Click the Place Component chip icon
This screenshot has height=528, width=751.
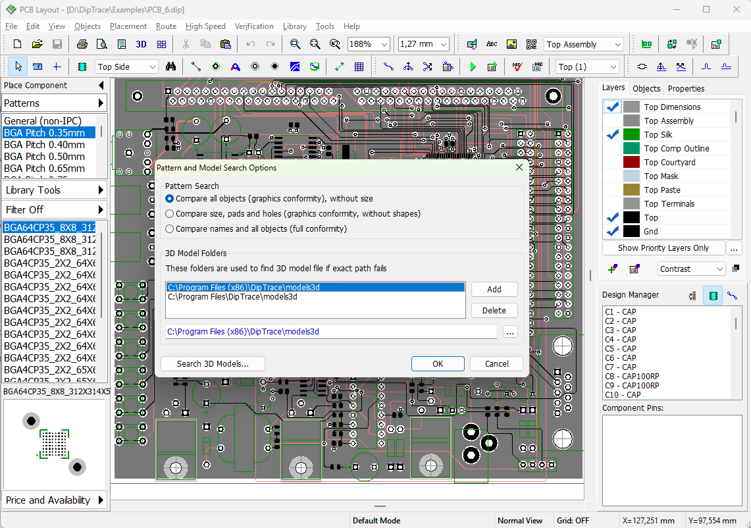tap(82, 66)
